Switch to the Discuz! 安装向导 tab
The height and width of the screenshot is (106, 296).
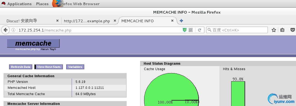22,21
